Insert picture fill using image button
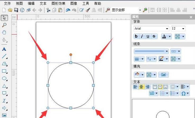Image resolution: width=195 pixels, height=118 pixels. click(163, 75)
